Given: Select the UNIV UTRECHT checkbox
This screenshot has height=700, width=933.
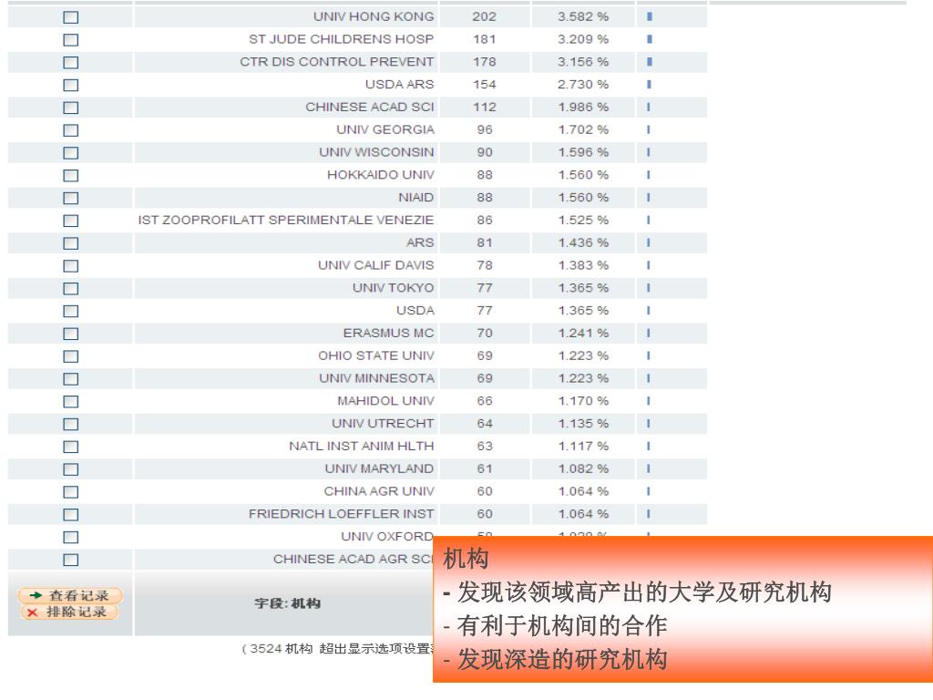Looking at the screenshot, I should click(71, 425).
